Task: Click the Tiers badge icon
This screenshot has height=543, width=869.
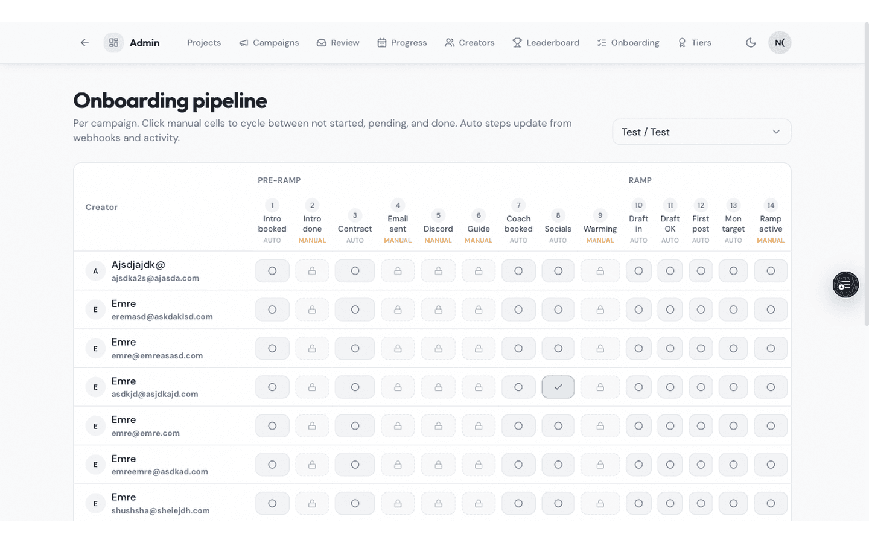Action: (x=682, y=43)
